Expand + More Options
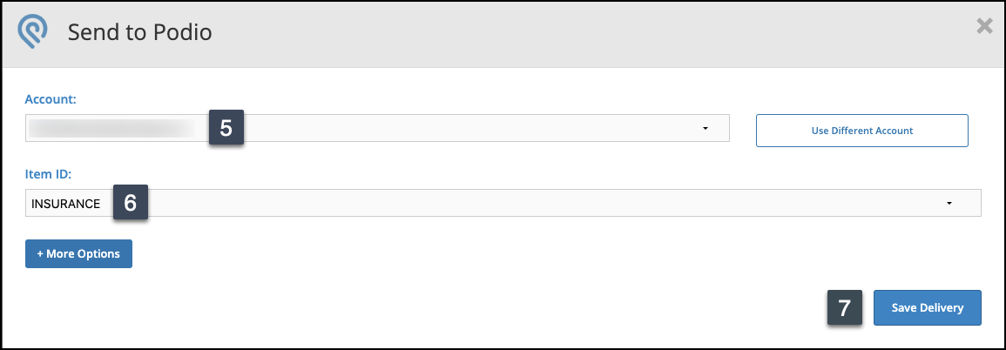This screenshot has width=1006, height=350. coord(78,253)
